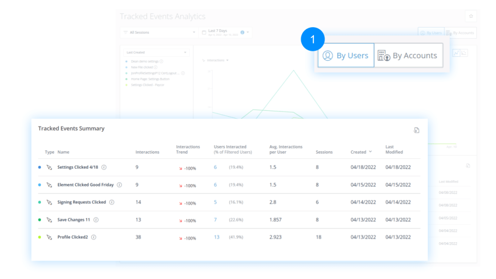Open the 13 users link for Profile Clicked2
The width and height of the screenshot is (496, 279).
[x=217, y=237]
